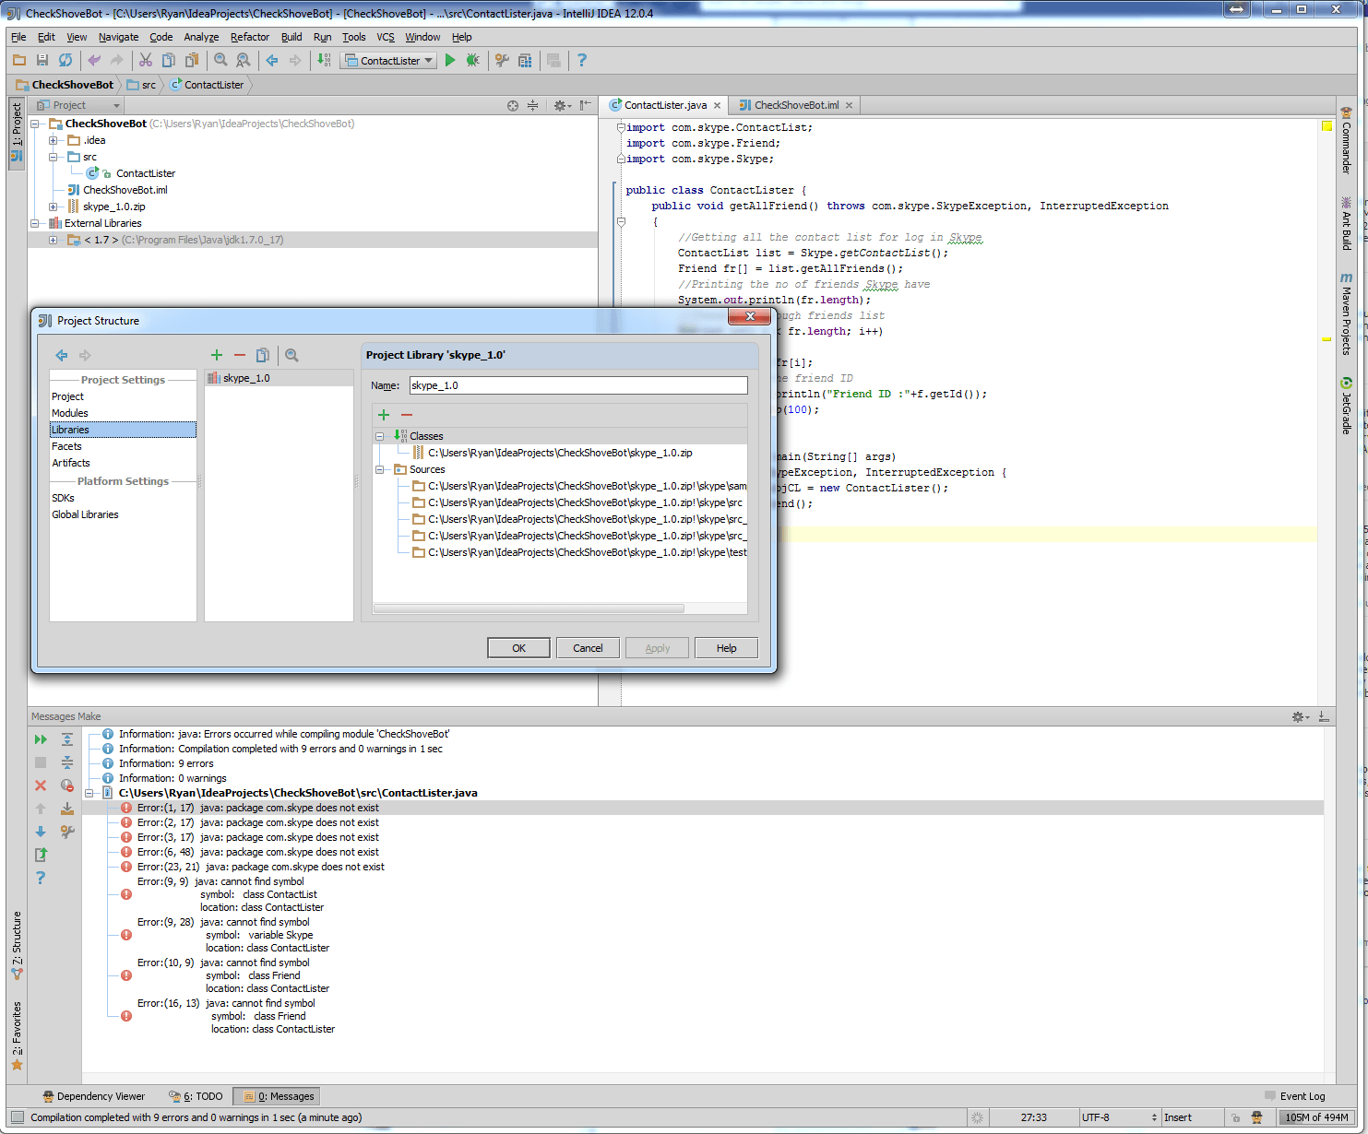Save all files using the toolbar icon
Image resolution: width=1368 pixels, height=1134 pixels.
click(x=42, y=60)
